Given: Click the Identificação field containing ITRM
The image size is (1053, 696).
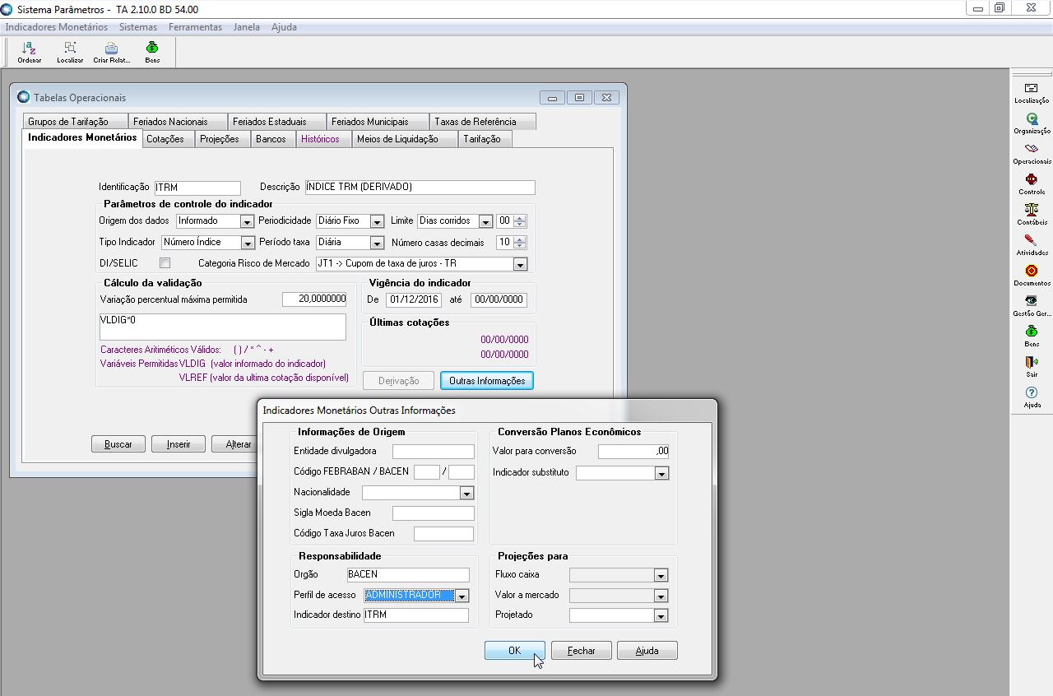Looking at the screenshot, I should [x=197, y=188].
